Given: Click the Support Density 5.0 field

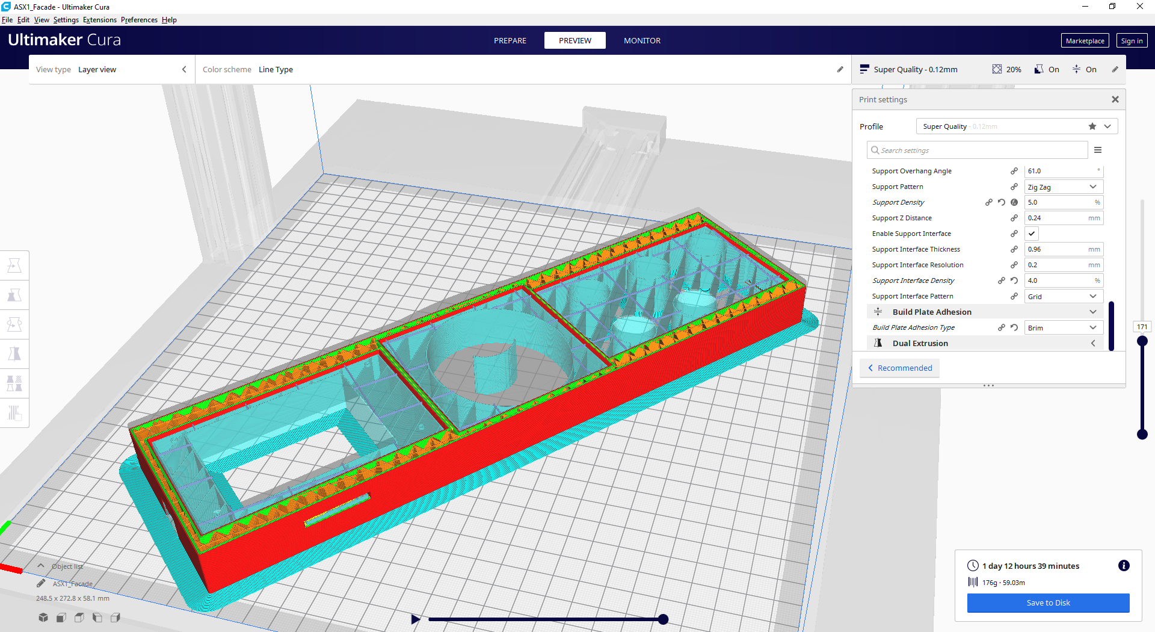Looking at the screenshot, I should tap(1064, 202).
